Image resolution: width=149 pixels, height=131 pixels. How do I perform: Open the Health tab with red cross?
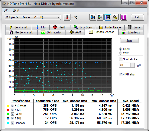[60, 27]
